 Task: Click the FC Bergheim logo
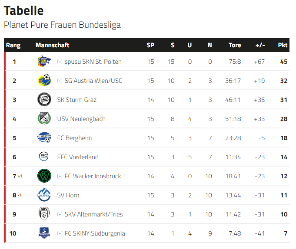pyautogui.click(x=44, y=138)
